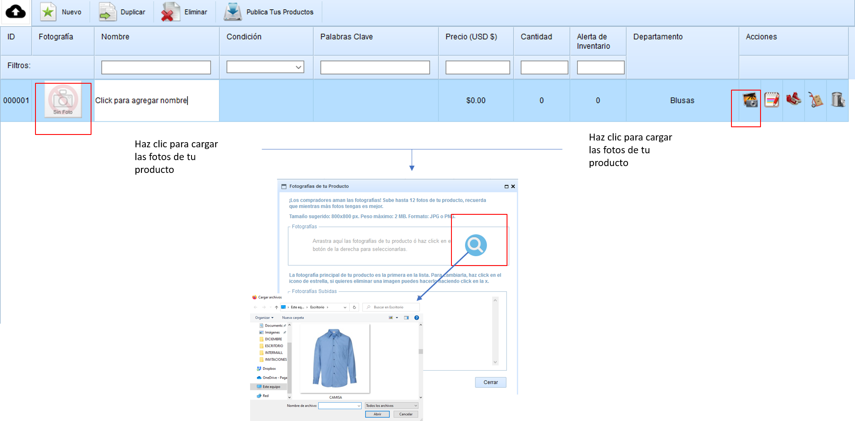Click the red sneakers action icon
Screen dimensions: 855x421
pos(793,99)
